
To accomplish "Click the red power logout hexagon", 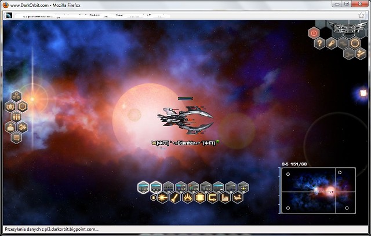I will click(x=314, y=33).
